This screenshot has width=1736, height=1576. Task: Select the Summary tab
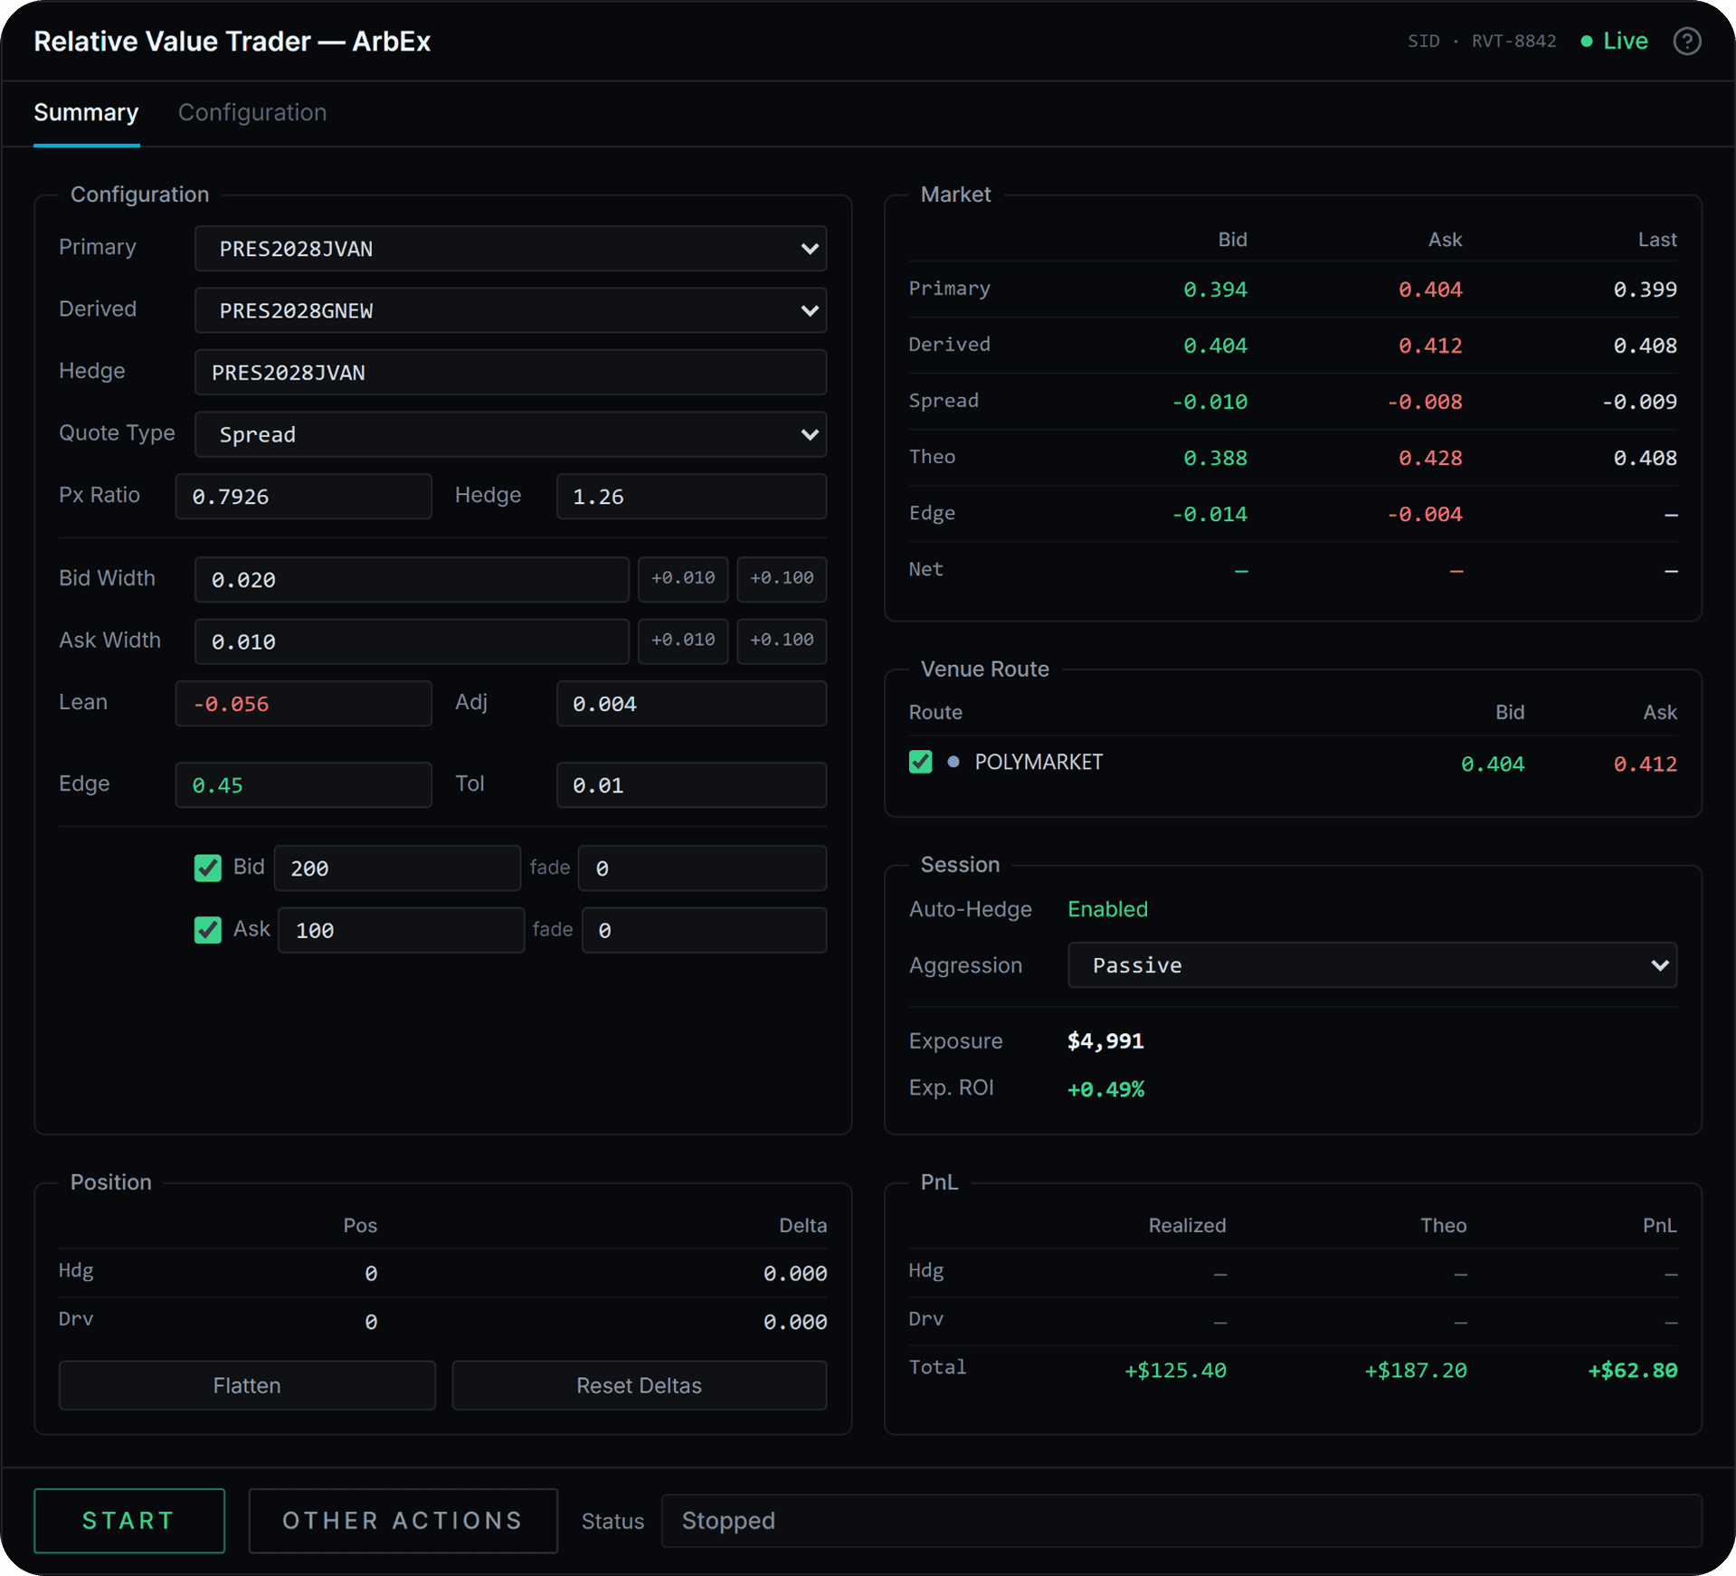click(x=86, y=113)
